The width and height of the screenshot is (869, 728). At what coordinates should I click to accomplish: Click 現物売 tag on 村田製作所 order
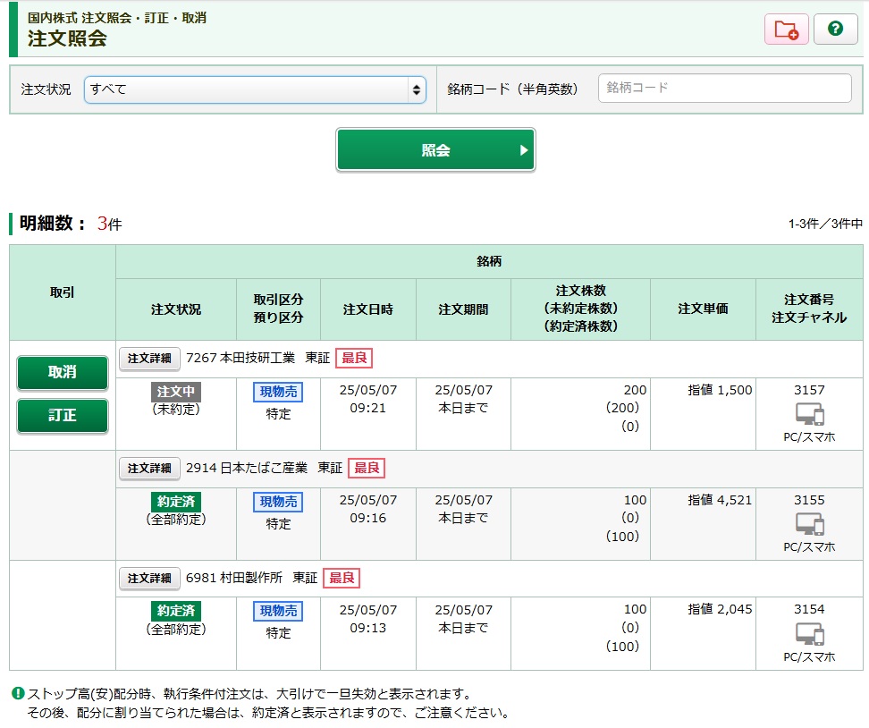(278, 611)
